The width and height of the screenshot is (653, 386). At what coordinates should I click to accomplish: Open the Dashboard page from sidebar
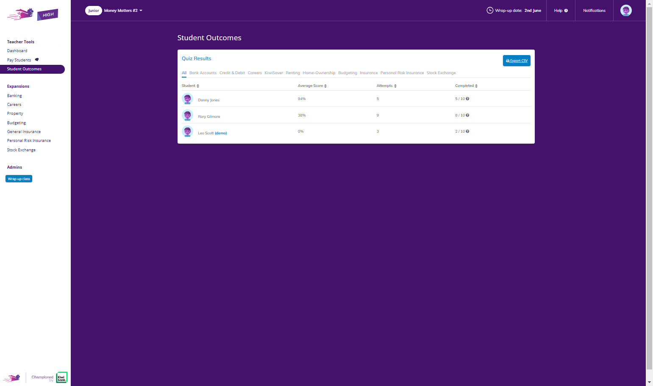pyautogui.click(x=17, y=51)
